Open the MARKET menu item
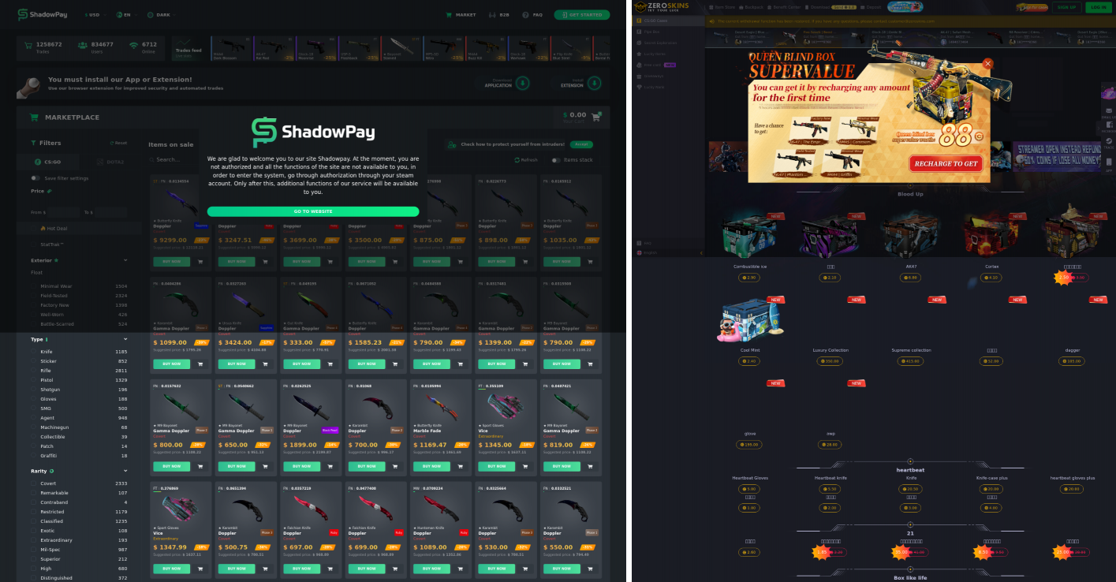The height and width of the screenshot is (582, 1116). tap(461, 14)
